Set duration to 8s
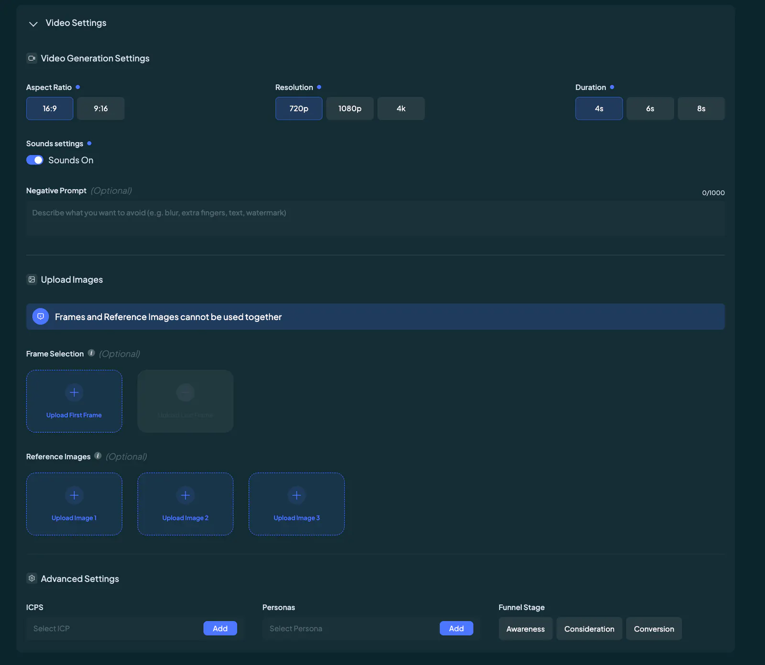Screen dimensions: 765x665 click(x=701, y=108)
